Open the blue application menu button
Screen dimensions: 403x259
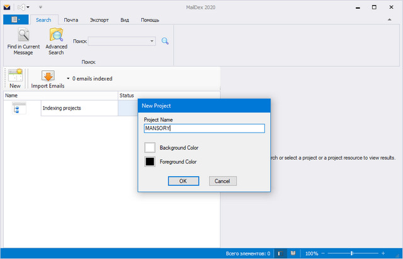15,19
